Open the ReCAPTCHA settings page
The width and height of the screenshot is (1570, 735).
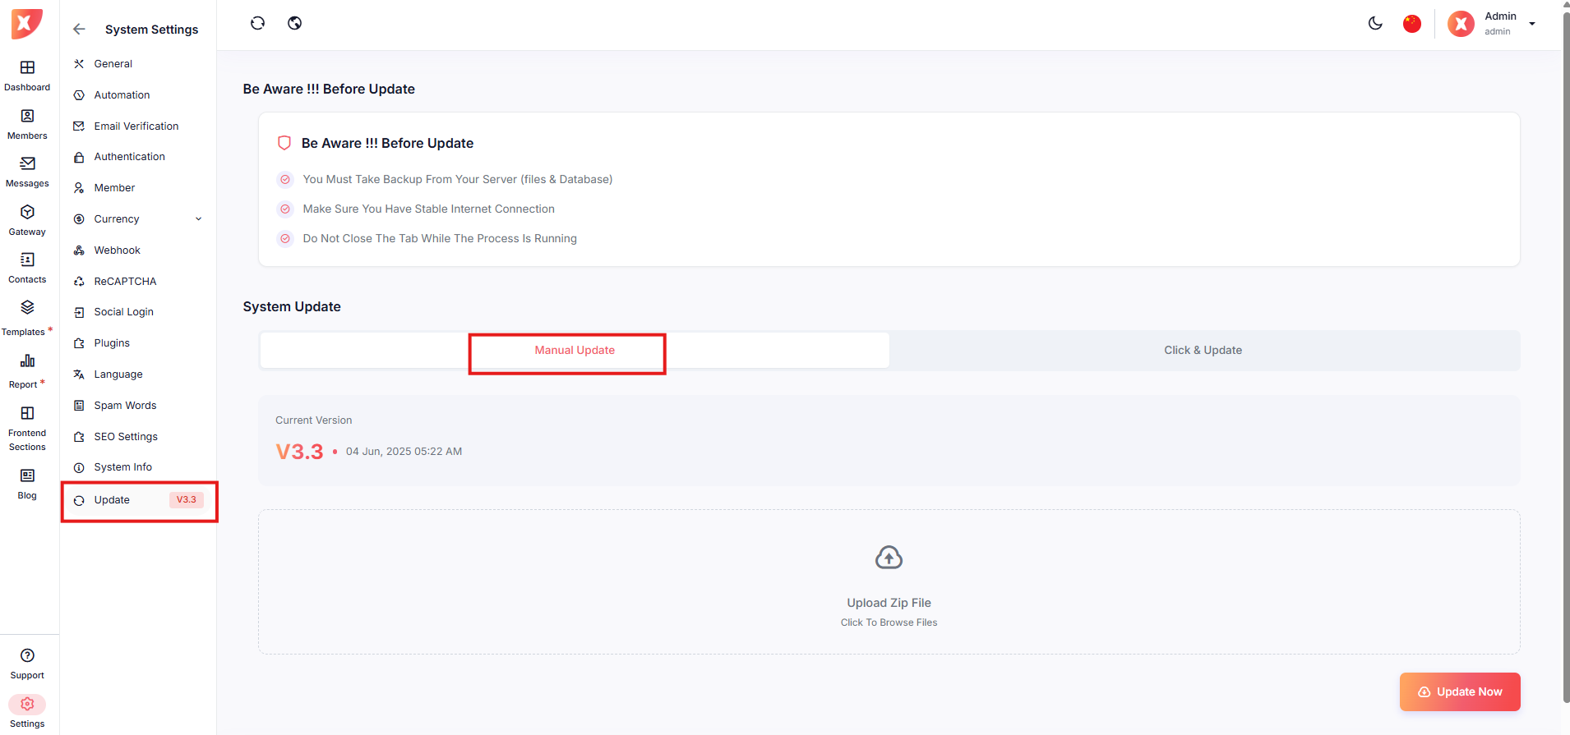[x=125, y=282]
